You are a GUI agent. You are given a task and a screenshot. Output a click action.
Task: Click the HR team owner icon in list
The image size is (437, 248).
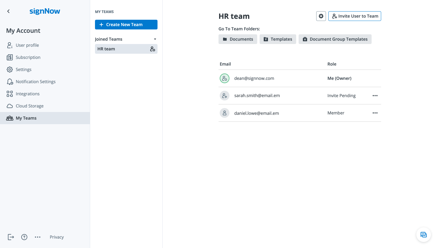pos(153,49)
